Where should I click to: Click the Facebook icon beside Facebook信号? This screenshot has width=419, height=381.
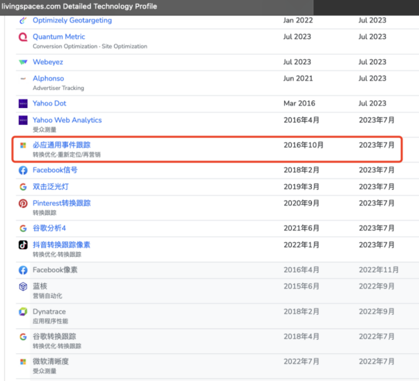pos(23,170)
